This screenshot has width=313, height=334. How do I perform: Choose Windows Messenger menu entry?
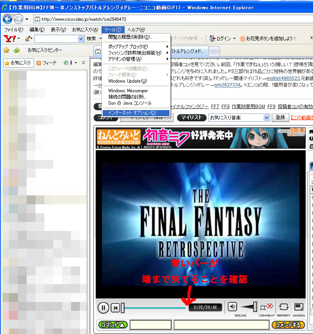tap(136, 91)
